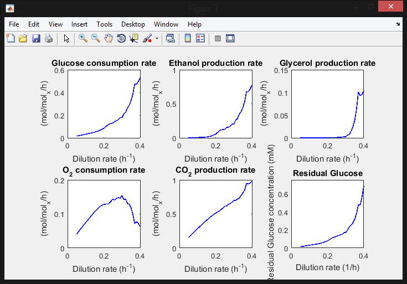Viewport: 407px width, 284px height.
Task: Click the O2 consumption rate plot title
Action: point(104,171)
